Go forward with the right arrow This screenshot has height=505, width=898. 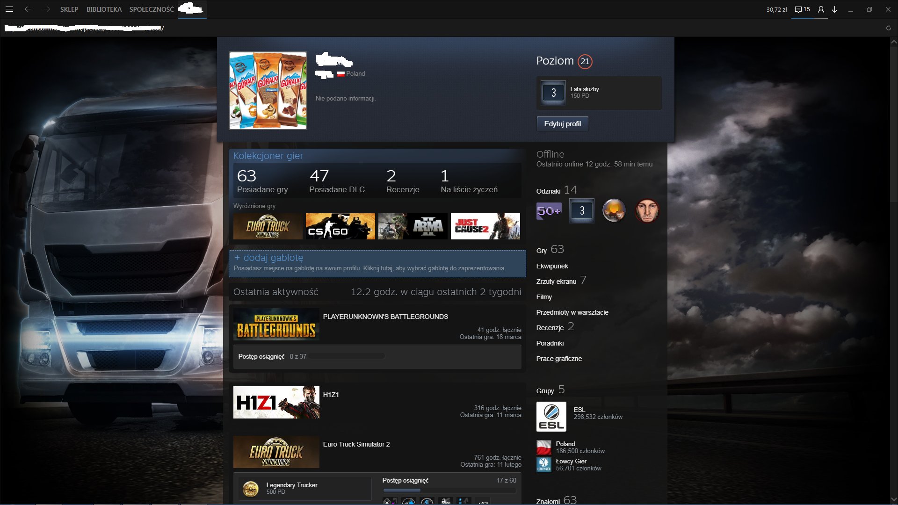point(46,9)
